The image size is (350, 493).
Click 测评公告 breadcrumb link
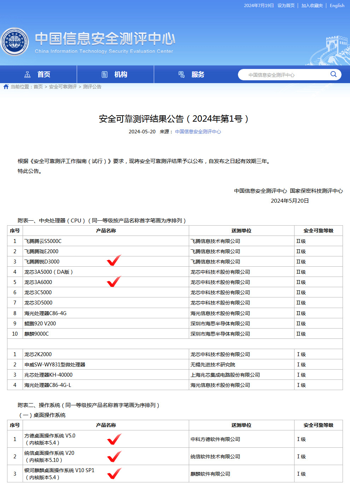click(x=92, y=87)
